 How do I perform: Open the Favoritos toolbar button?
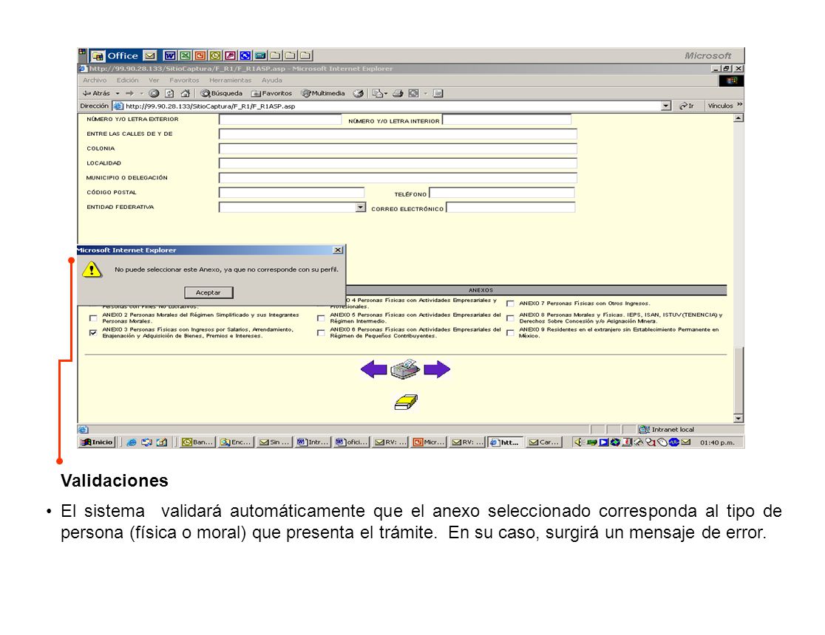pos(271,94)
